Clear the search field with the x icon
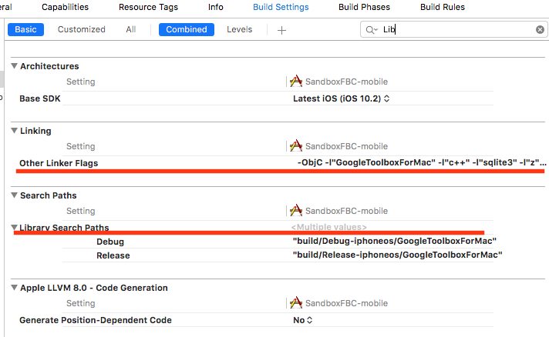Screen dimensions: 549x337 coord(540,30)
